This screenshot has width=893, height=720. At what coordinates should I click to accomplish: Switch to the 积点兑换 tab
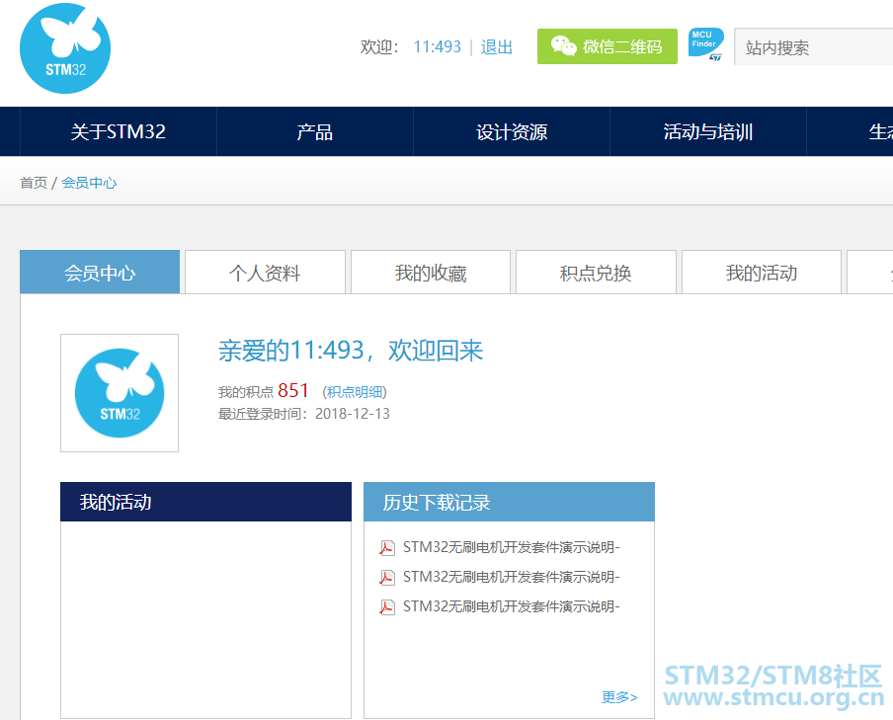pos(596,273)
